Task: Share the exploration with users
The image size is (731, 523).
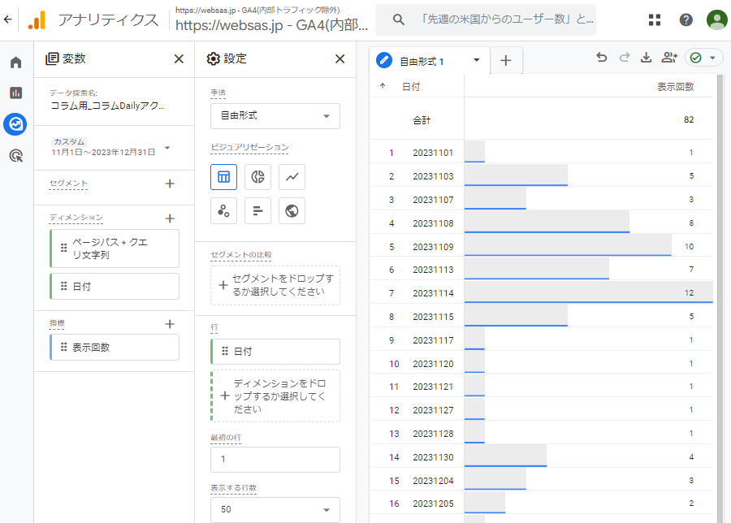Action: (669, 58)
